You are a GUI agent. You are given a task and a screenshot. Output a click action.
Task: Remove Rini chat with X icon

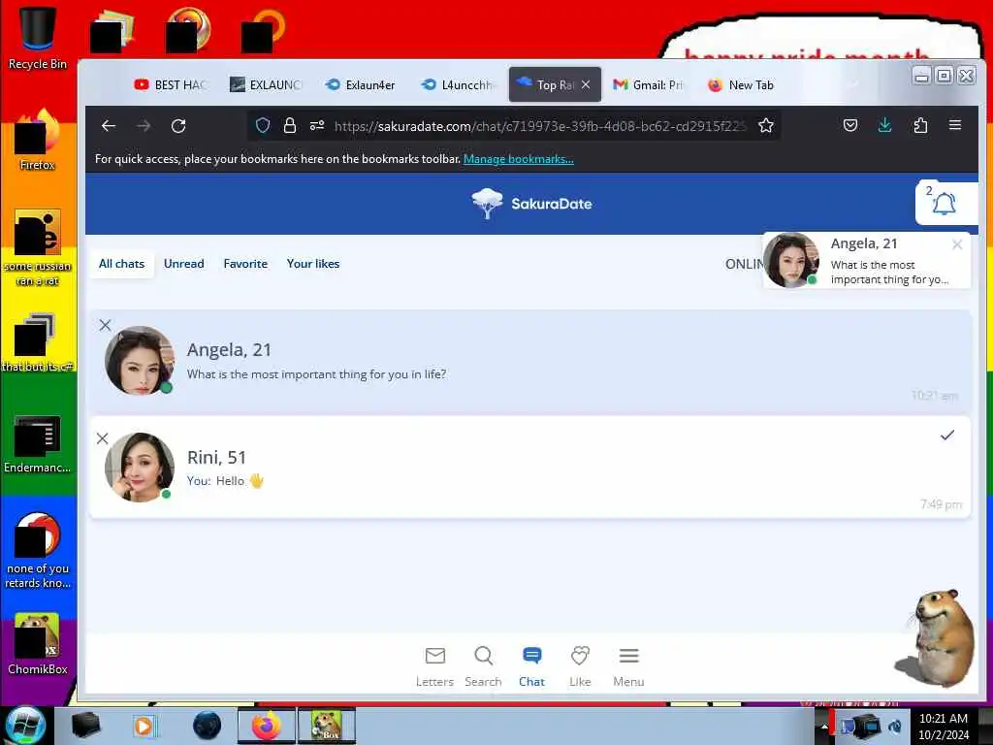(x=103, y=438)
